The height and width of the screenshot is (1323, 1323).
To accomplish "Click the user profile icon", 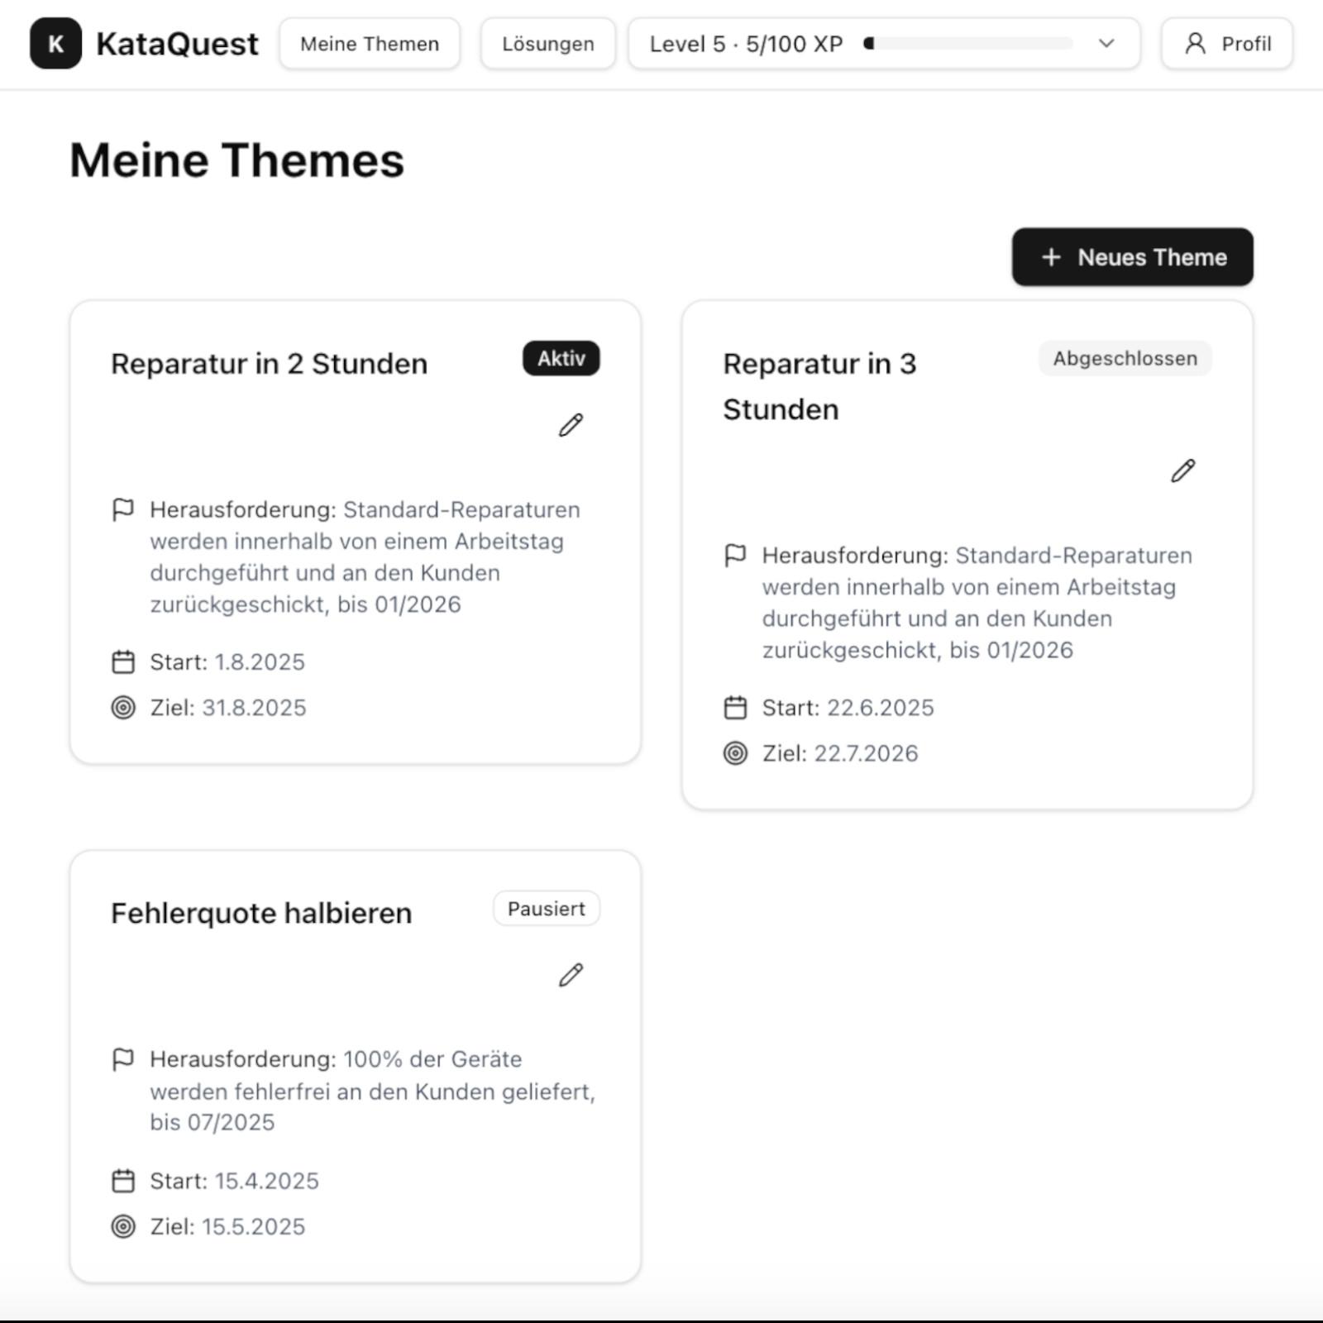I will point(1195,44).
